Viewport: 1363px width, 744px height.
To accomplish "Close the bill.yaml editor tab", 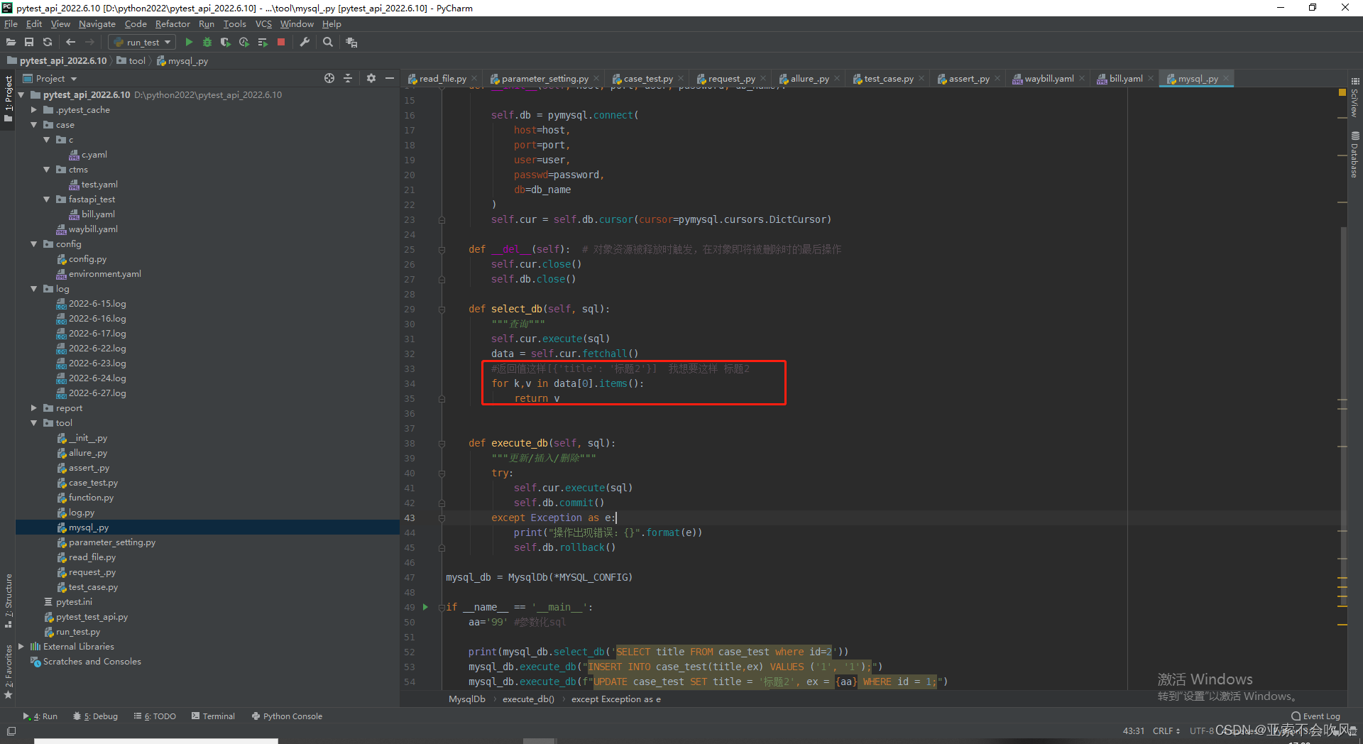I will tap(1151, 79).
